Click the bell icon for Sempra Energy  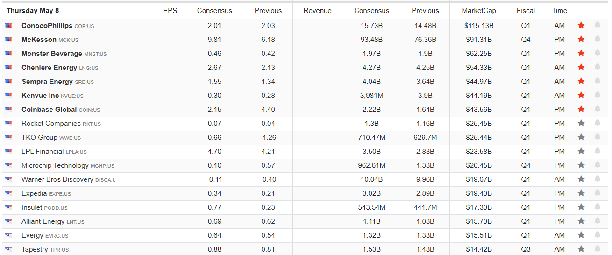[597, 82]
